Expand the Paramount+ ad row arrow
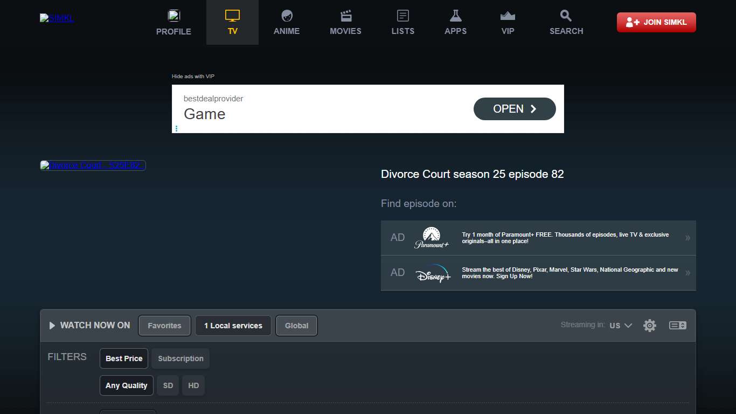The height and width of the screenshot is (414, 736). tap(687, 238)
